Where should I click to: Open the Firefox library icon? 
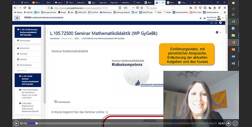[x=191, y=8]
